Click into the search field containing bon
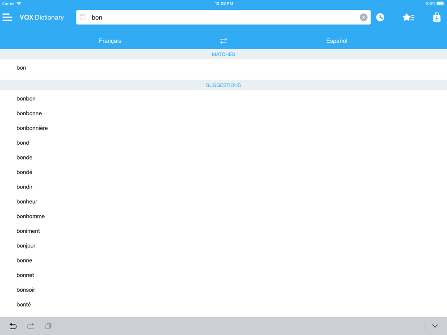 (x=223, y=17)
